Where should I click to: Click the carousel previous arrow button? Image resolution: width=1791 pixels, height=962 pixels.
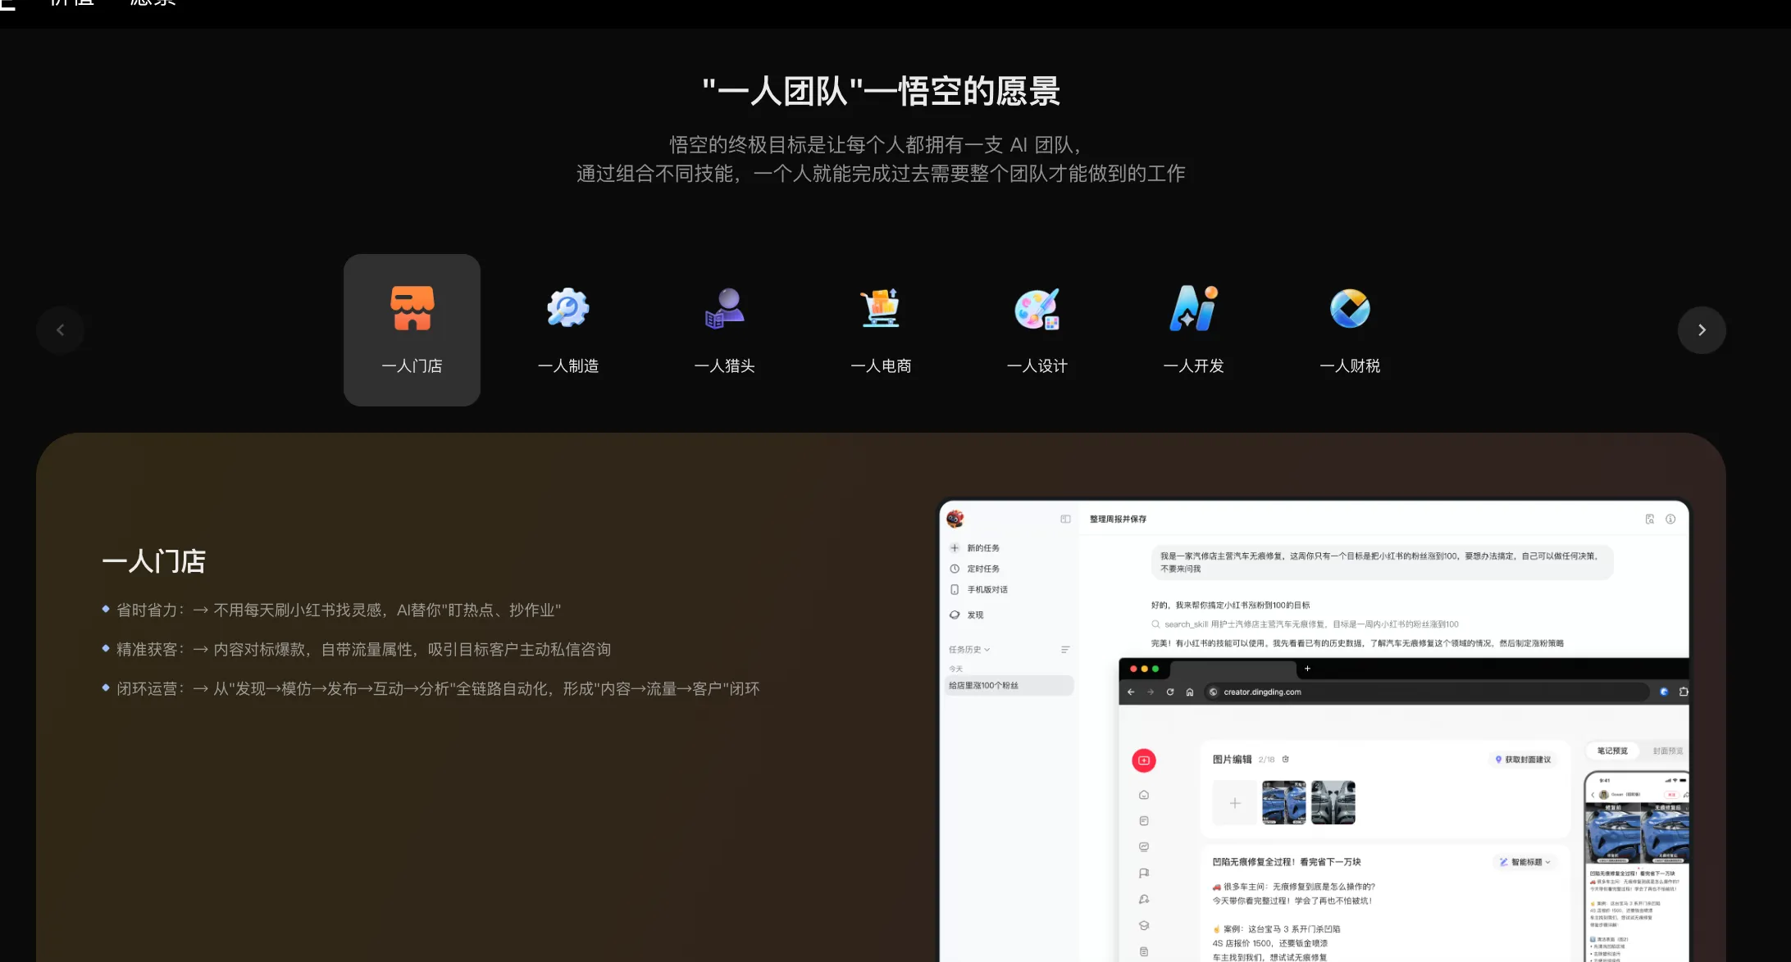point(60,329)
